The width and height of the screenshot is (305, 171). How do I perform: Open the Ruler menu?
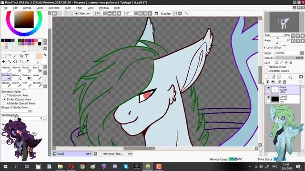pos(68,8)
